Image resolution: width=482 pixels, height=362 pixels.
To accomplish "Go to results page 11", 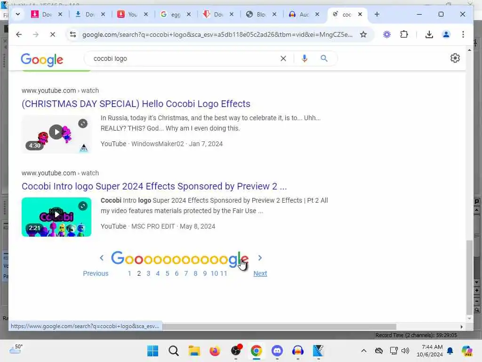I will pos(224,273).
